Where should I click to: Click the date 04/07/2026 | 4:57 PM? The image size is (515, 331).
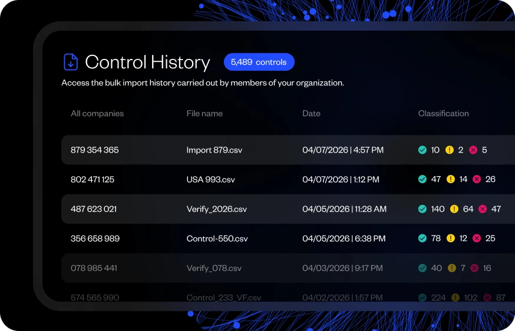coord(343,150)
